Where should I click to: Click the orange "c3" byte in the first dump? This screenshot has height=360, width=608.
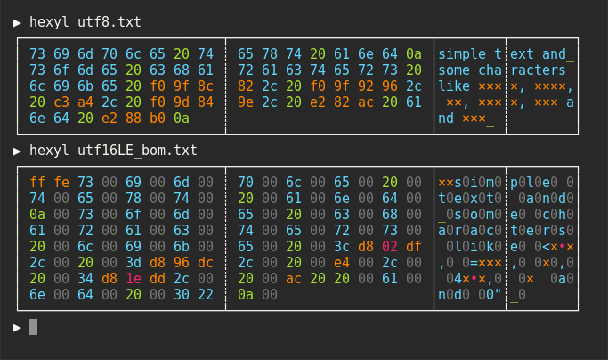[x=60, y=102]
